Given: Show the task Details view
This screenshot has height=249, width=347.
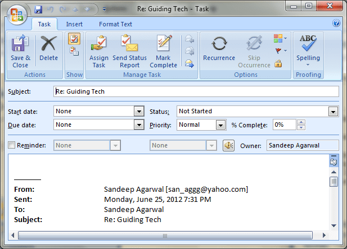Looking at the screenshot, I should click(74, 51).
